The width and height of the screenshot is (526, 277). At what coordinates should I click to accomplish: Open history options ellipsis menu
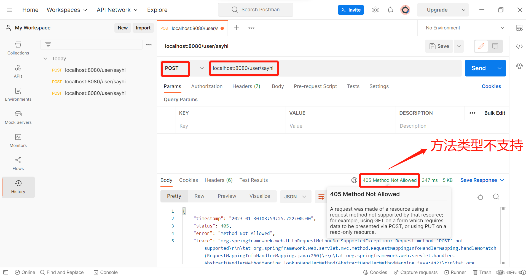coord(149,45)
